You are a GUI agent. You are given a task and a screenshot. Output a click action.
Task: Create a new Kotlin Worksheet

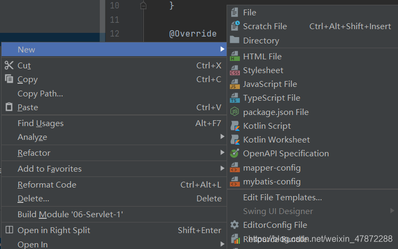[313, 140]
